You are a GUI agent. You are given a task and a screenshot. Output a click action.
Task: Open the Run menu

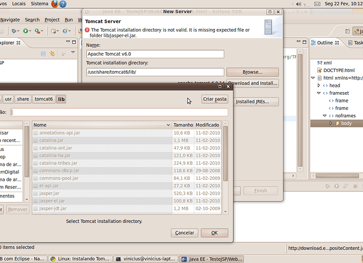pos(69,20)
